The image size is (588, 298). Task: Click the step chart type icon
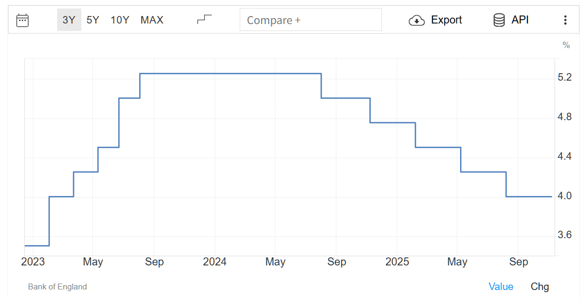tap(204, 20)
